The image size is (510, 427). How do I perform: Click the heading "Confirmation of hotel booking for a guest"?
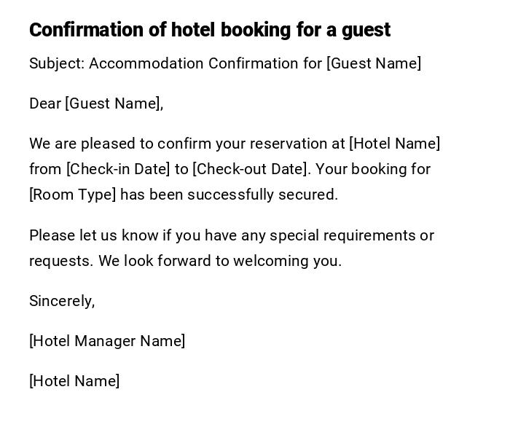coord(210,30)
